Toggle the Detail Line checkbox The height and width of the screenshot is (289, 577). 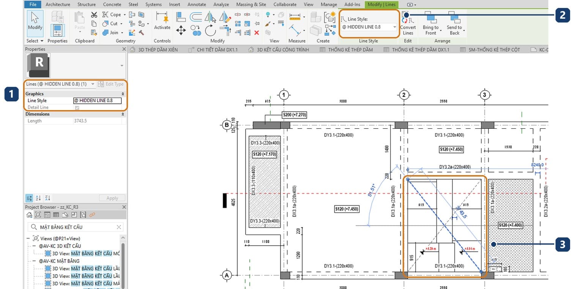[77, 107]
